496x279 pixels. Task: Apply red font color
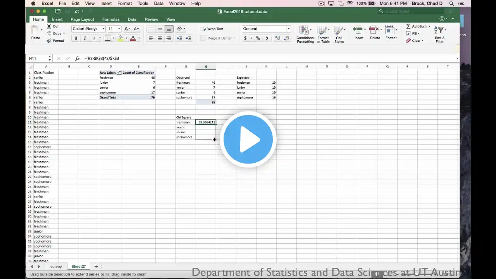(133, 38)
